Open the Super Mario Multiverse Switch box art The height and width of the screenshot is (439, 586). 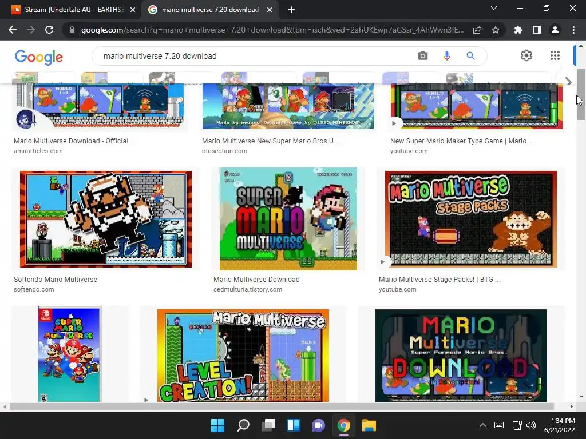[70, 354]
